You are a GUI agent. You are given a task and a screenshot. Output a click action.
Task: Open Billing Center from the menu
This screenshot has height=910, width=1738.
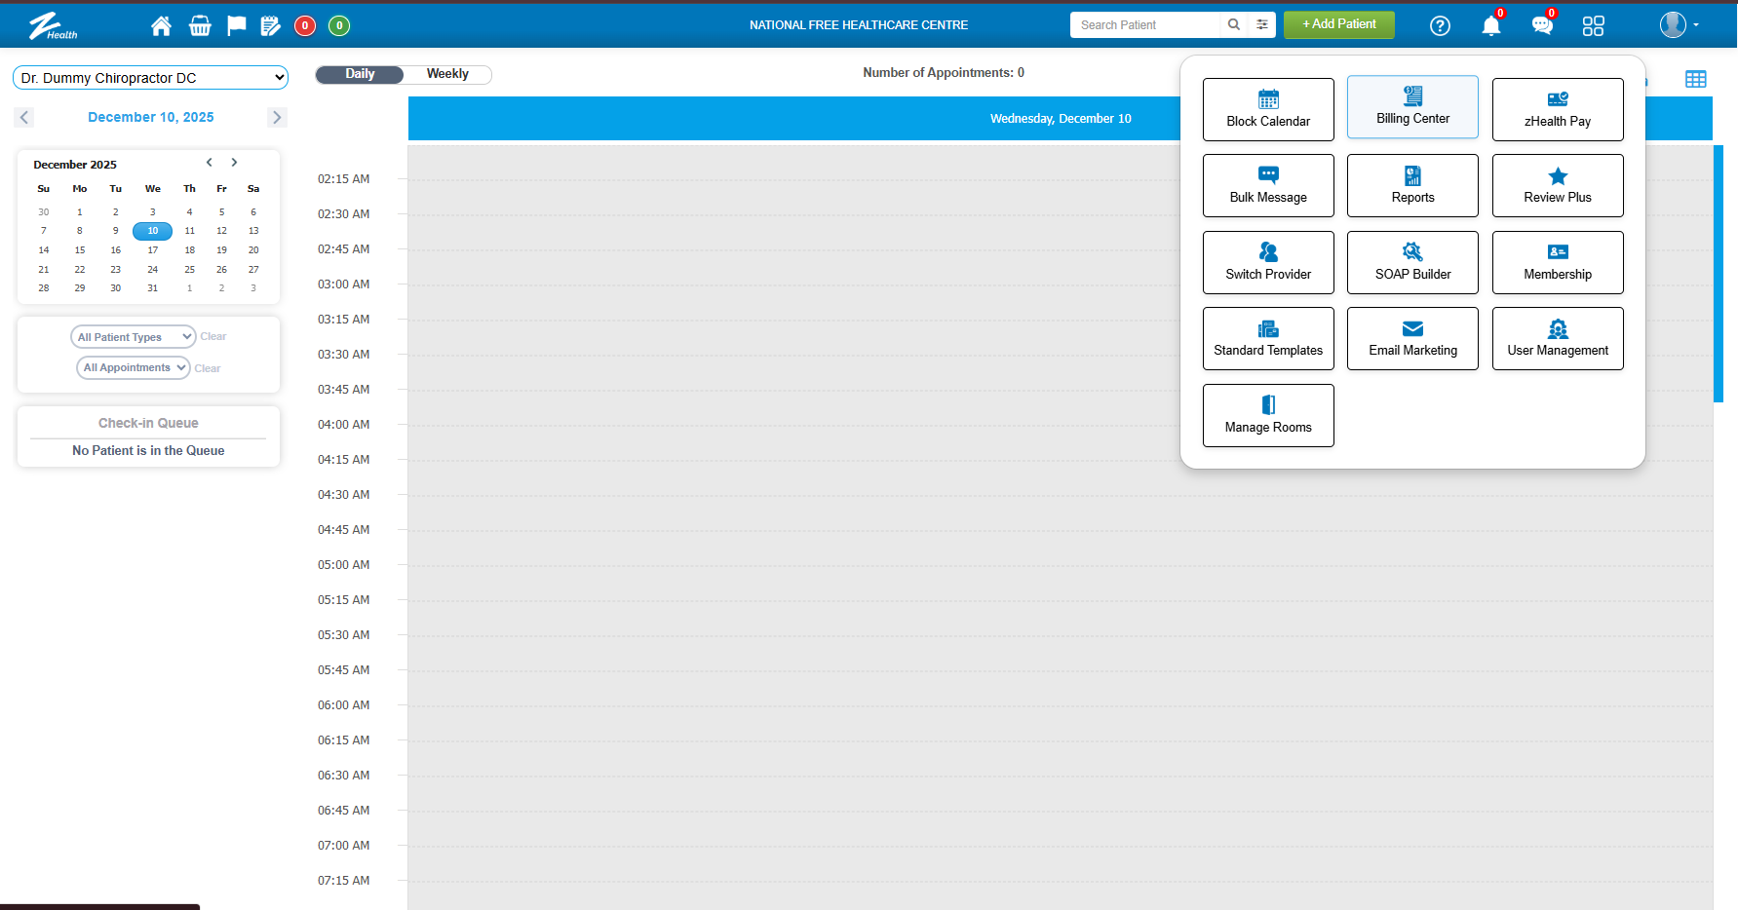pyautogui.click(x=1412, y=107)
